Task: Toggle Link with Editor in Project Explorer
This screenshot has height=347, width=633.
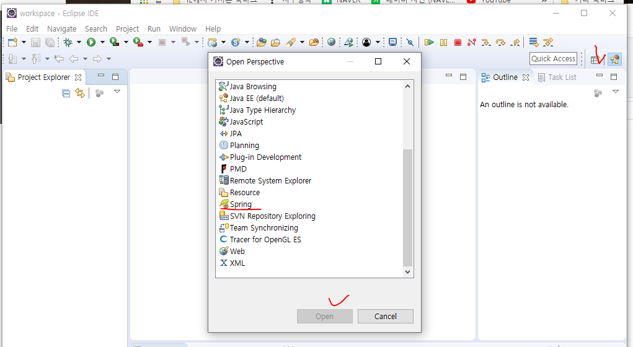Action: [80, 93]
